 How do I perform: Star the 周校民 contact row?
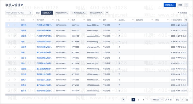15,25
